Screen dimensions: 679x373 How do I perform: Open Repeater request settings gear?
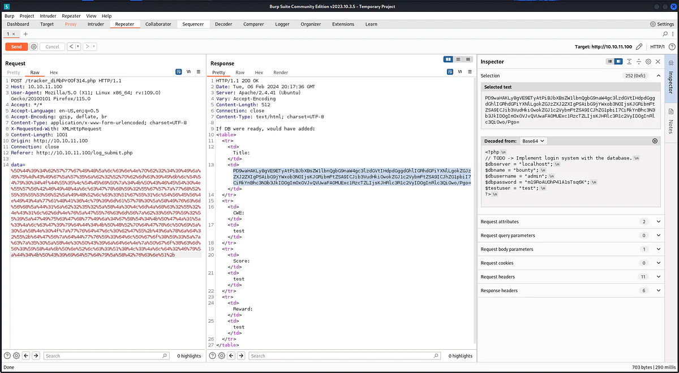click(34, 47)
